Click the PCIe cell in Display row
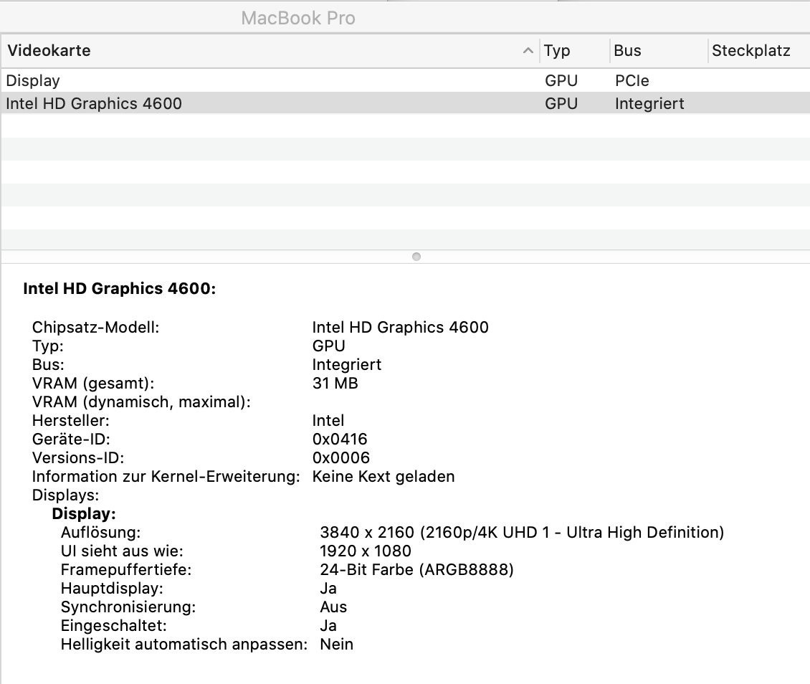Screen dimensions: 810x684 [x=632, y=81]
